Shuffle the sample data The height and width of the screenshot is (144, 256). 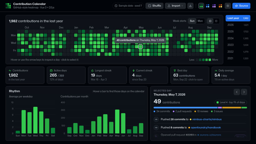[x=154, y=6]
